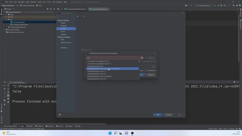The width and height of the screenshot is (242, 136).
Task: Close the Download Library from Maven dialog
Action: coord(154,53)
